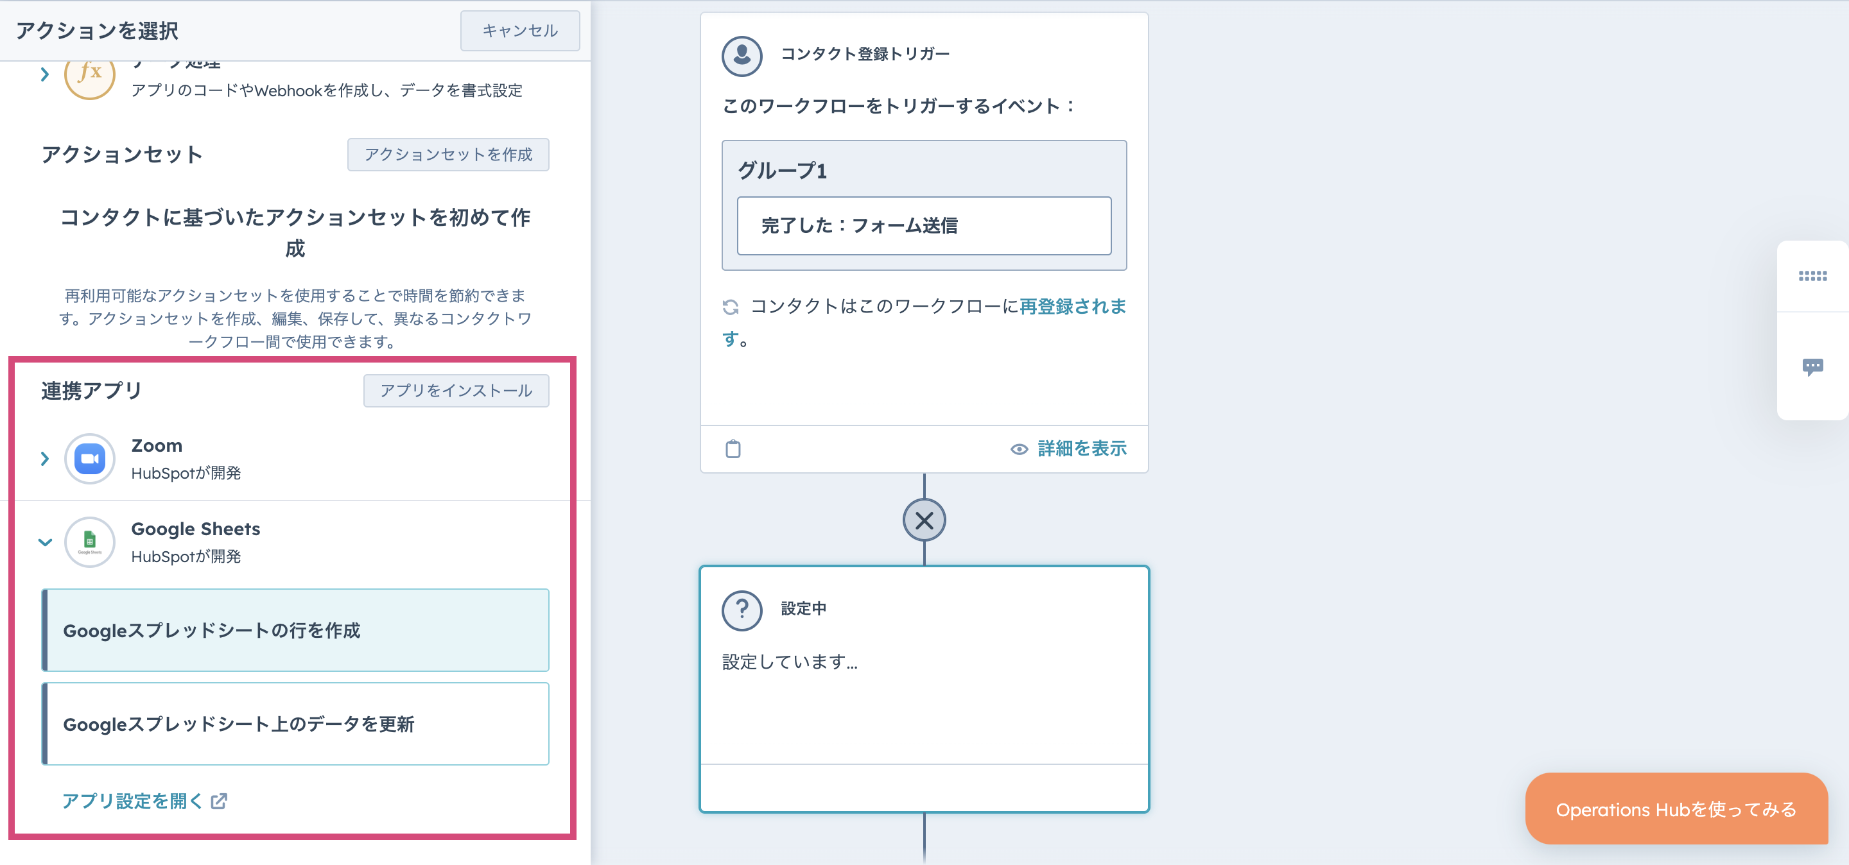Click the Zoom app name text
Screen dimensions: 1849x865
(x=157, y=445)
